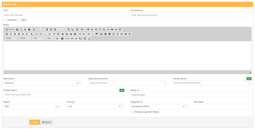Open the Styles dropdown in editor
This screenshot has height=129, width=255.
[x=11, y=38]
